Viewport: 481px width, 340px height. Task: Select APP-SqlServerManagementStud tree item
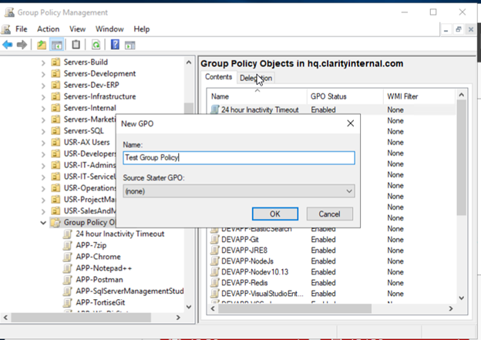(129, 291)
